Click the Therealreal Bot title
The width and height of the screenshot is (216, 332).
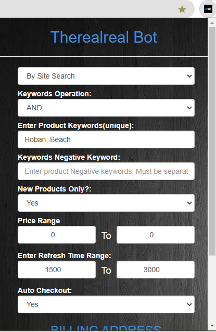click(x=104, y=37)
